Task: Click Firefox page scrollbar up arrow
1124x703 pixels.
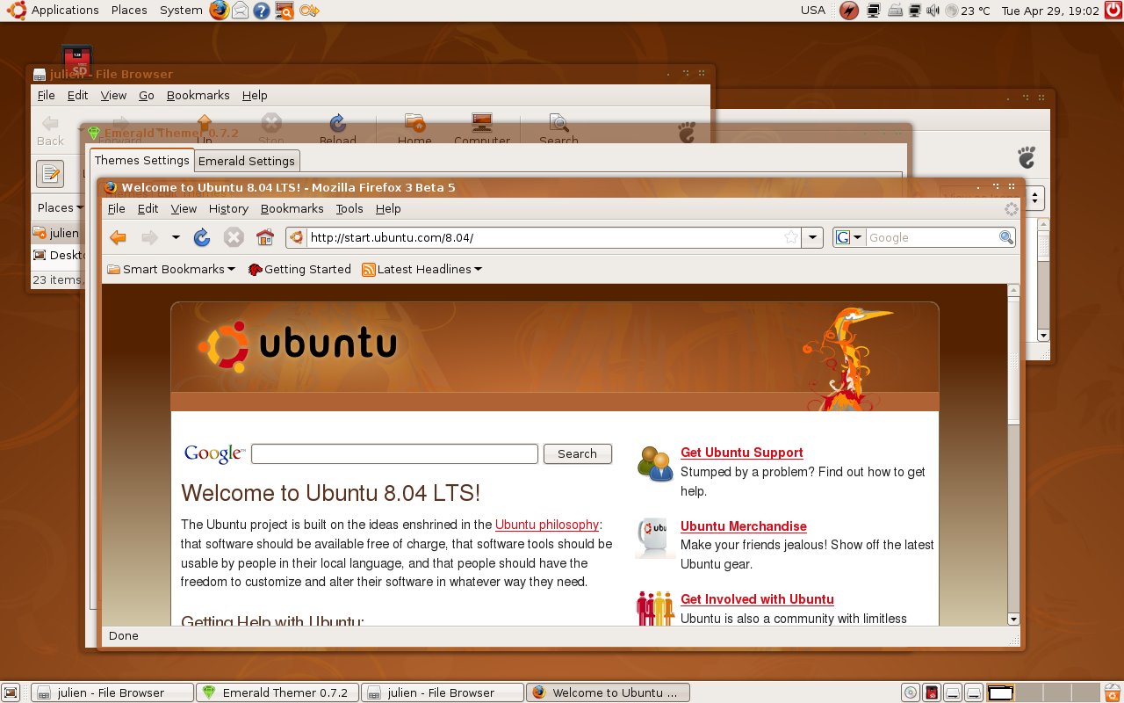Action: pyautogui.click(x=1014, y=290)
